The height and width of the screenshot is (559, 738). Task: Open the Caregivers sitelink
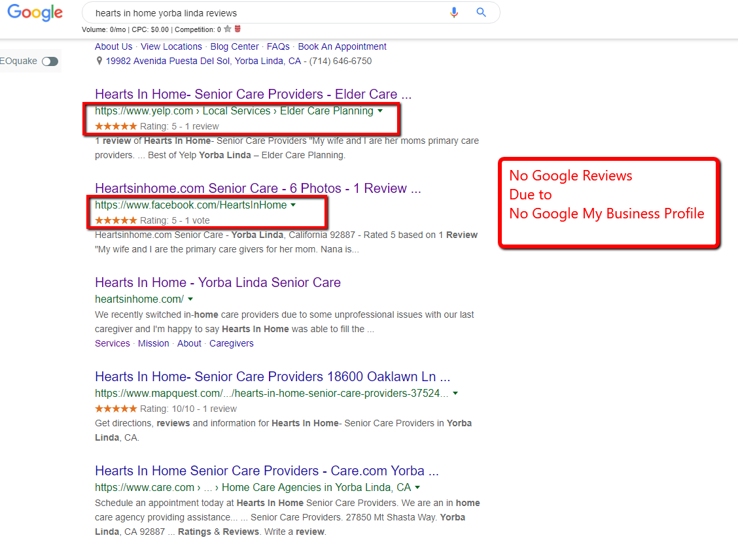coord(232,343)
